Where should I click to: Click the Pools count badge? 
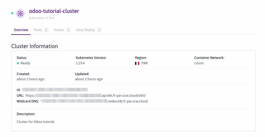46,30
